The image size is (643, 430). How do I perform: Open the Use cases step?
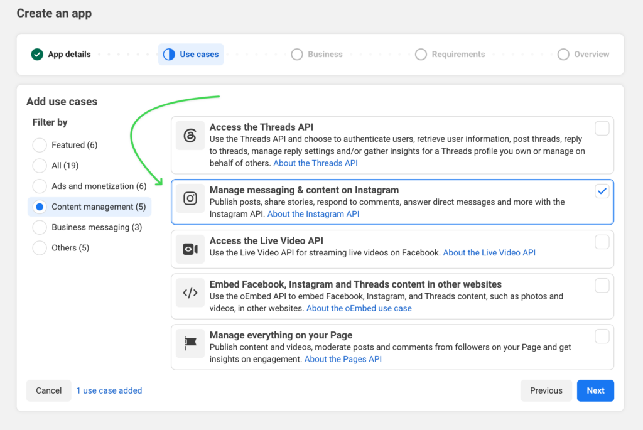(191, 54)
